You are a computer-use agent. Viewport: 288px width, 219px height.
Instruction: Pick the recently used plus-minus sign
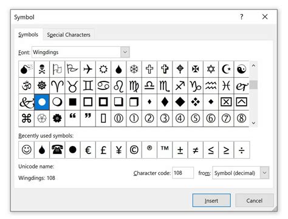pos(180,150)
